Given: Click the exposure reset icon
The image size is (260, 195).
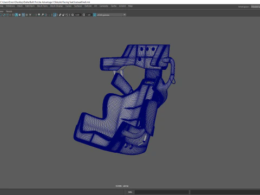Looking at the screenshot, I should [73, 15].
